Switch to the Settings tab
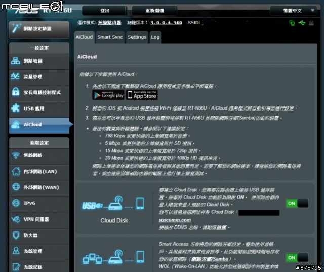The width and height of the screenshot is (324, 272). [137, 37]
